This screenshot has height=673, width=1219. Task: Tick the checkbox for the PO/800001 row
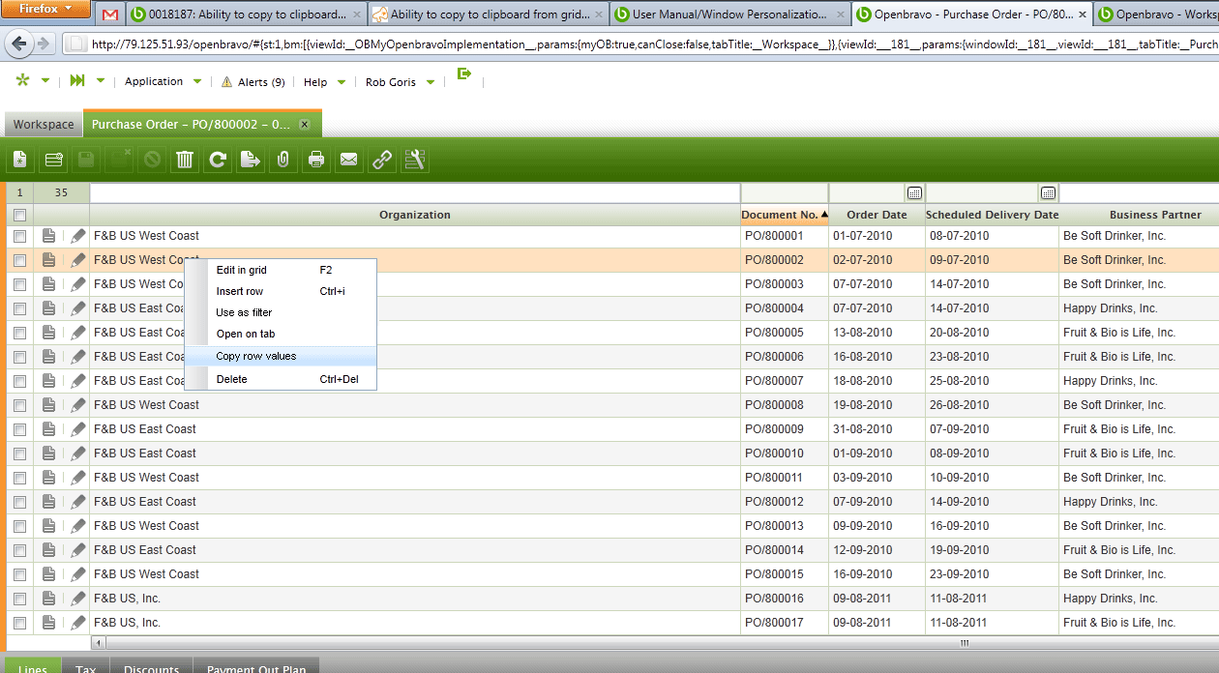[19, 236]
